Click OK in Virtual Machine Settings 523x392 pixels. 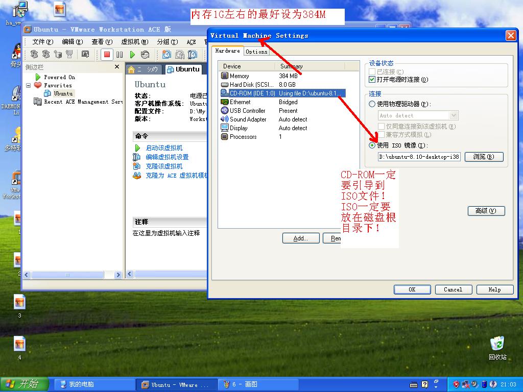[x=412, y=289]
